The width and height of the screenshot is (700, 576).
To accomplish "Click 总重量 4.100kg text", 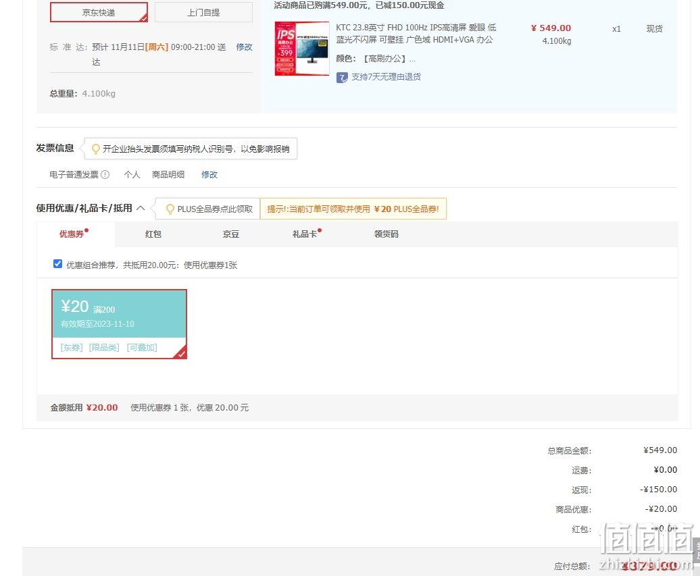I will 82,94.
